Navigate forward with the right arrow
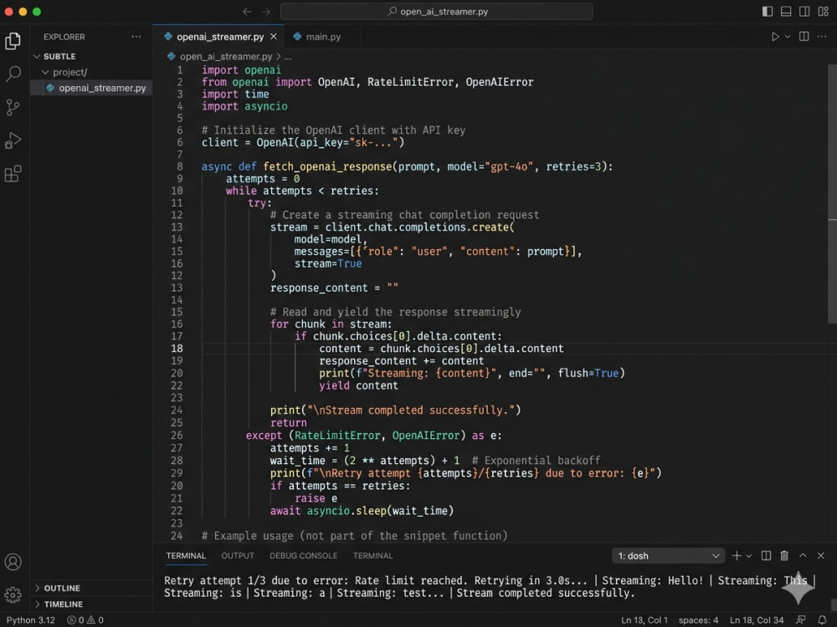This screenshot has width=837, height=627. point(266,11)
